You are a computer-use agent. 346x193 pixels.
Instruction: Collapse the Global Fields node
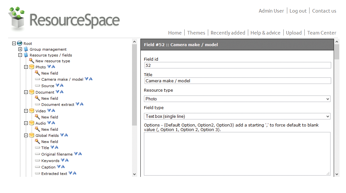[x=26, y=135]
